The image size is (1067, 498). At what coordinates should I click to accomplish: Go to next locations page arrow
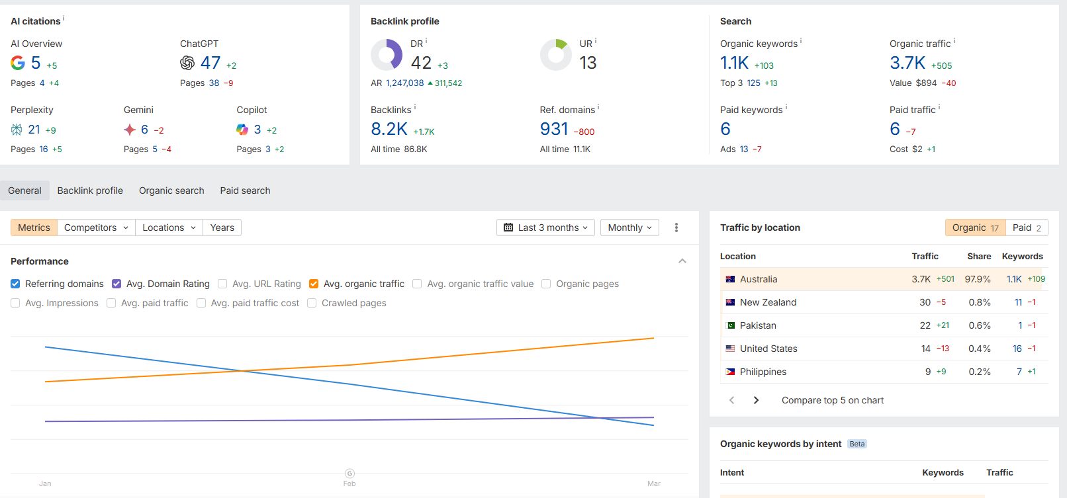pyautogui.click(x=756, y=400)
